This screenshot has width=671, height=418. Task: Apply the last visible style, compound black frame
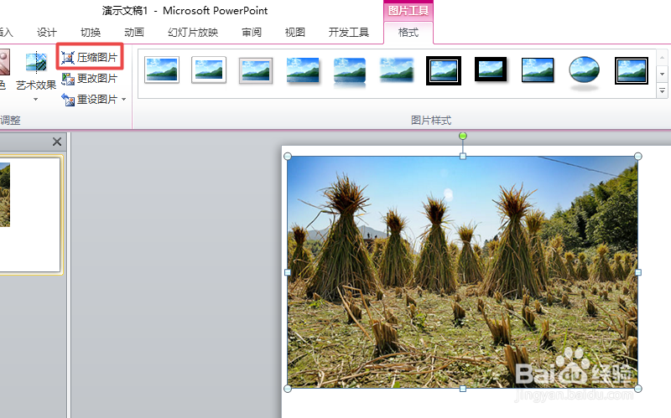coord(632,70)
